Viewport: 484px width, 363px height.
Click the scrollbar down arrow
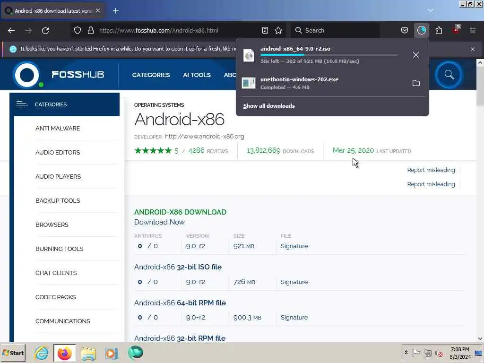click(x=480, y=338)
